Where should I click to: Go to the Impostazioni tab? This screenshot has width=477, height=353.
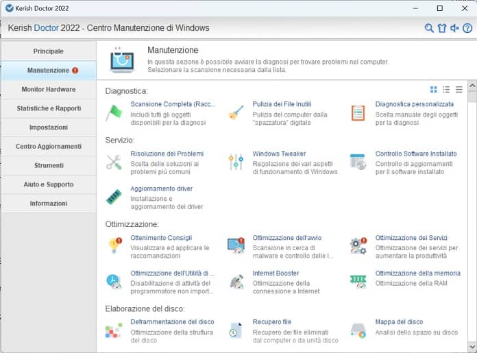pos(49,127)
